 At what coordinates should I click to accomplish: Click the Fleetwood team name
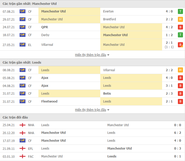click(49, 101)
